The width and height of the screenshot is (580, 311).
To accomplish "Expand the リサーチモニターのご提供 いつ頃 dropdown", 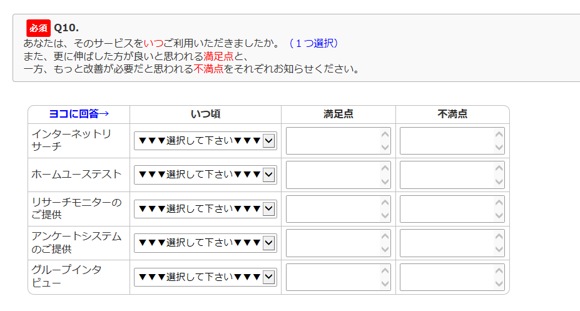I will 205,208.
